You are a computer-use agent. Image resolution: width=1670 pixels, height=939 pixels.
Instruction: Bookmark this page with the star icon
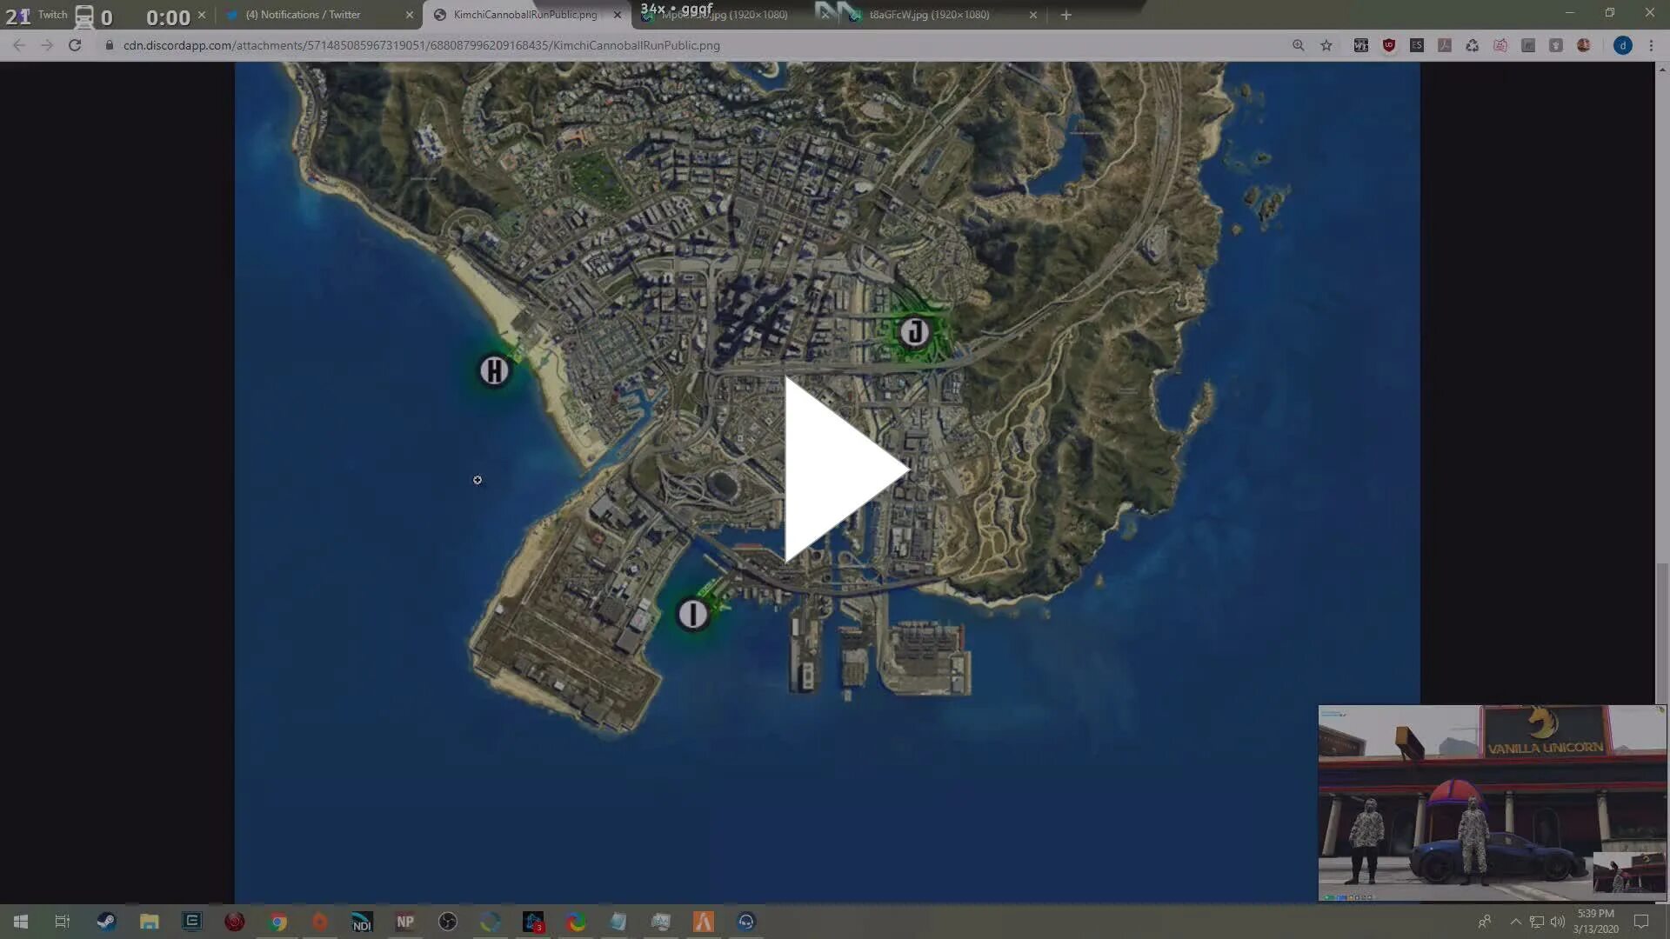(1326, 45)
